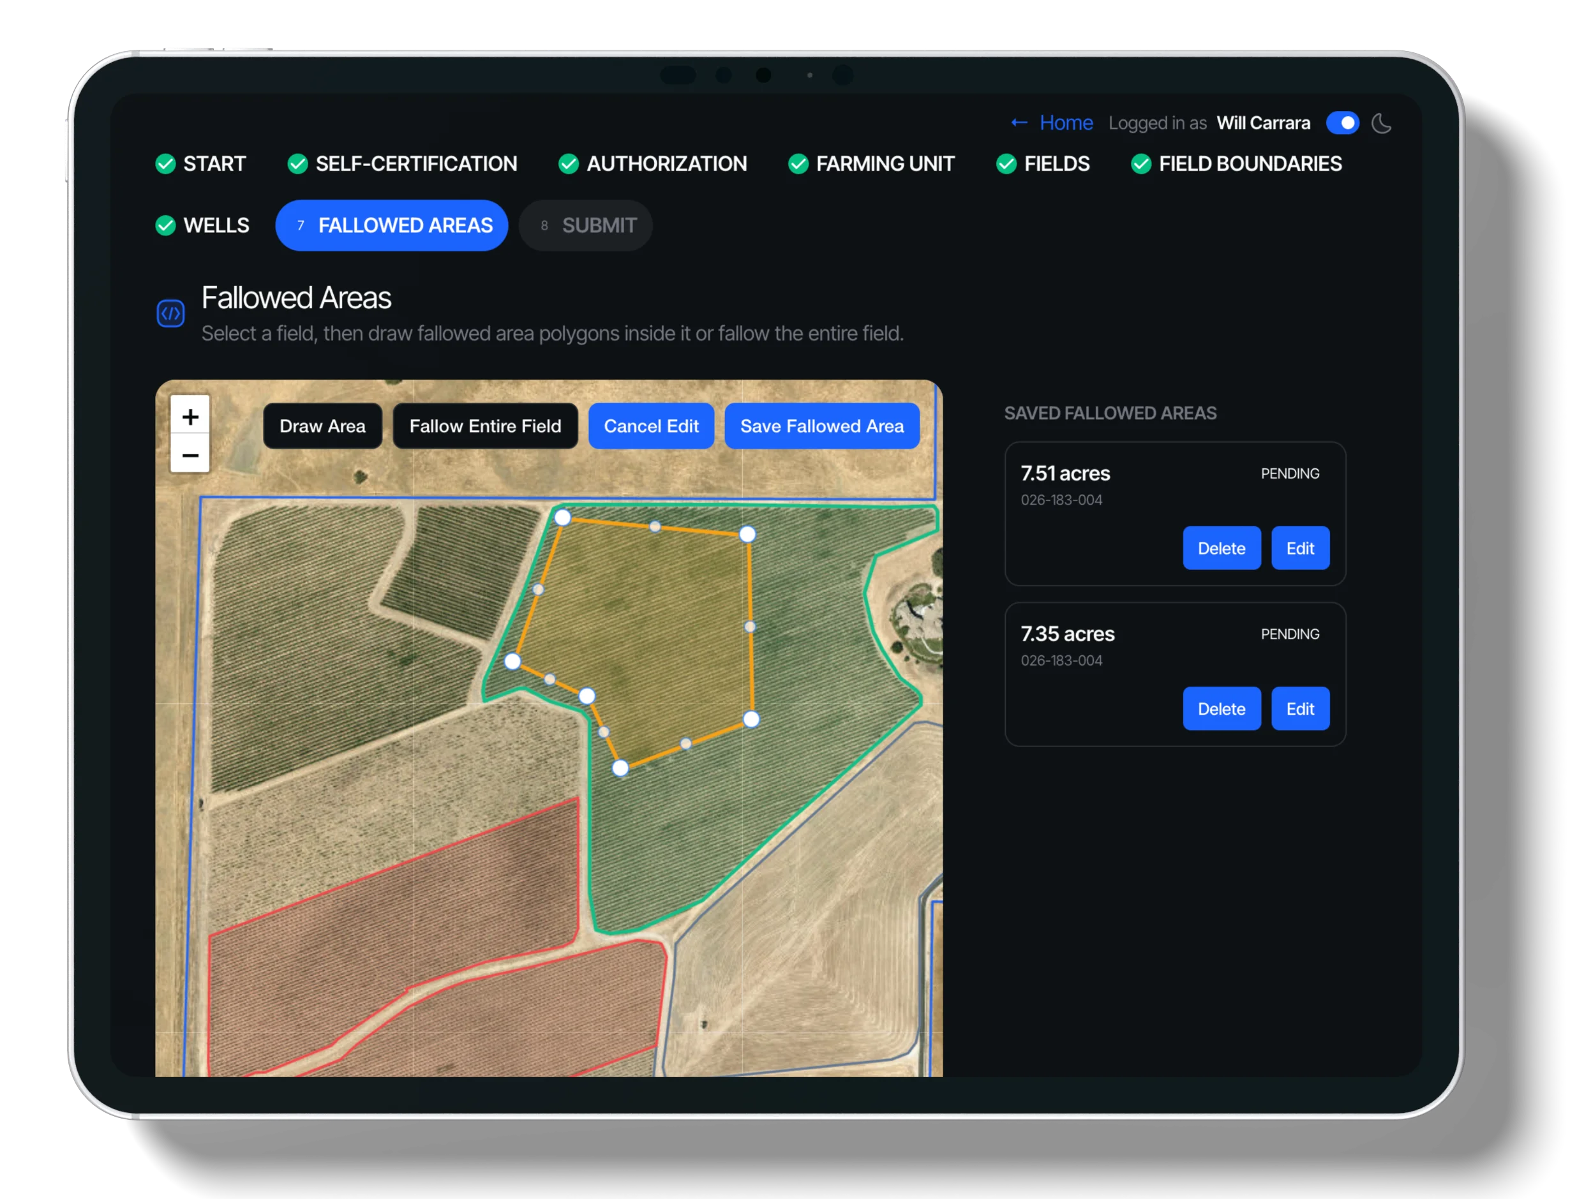Click the green checkmark next to FIELDS
The image size is (1577, 1199).
pos(1006,164)
